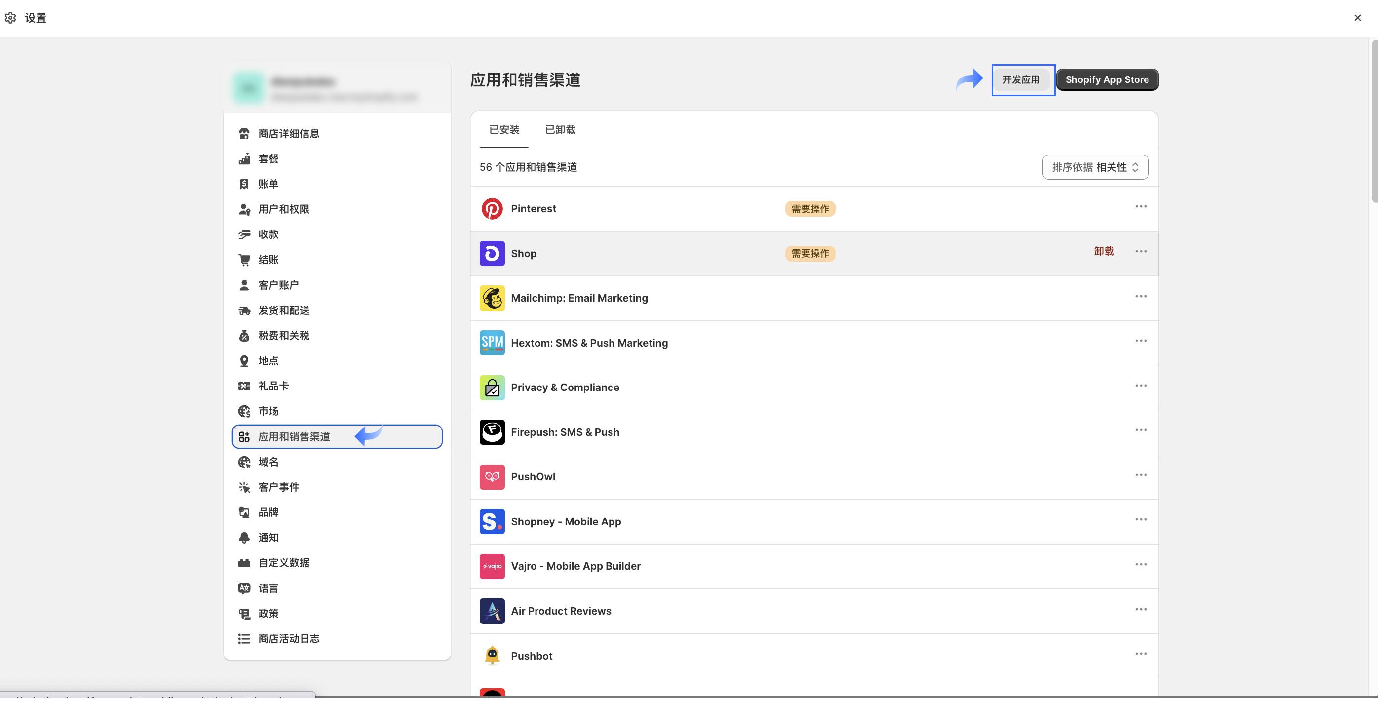Open more actions for Vajro app

(x=1141, y=565)
